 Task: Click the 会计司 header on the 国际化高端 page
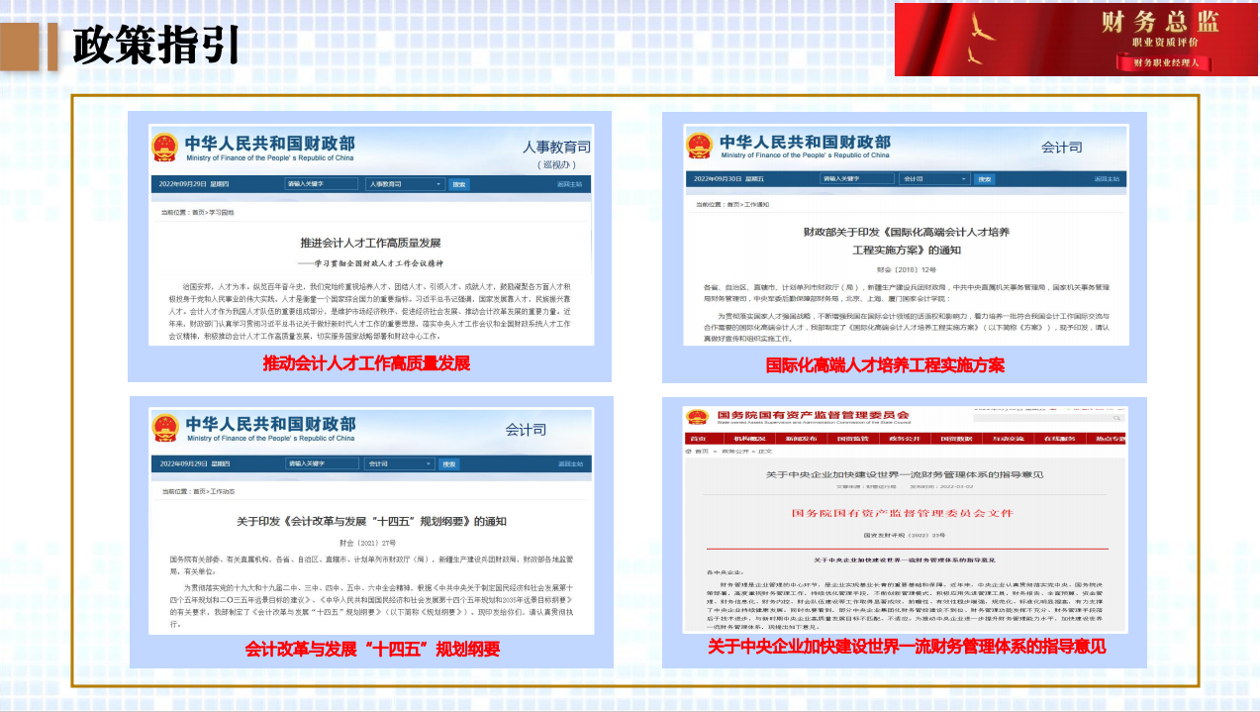pyautogui.click(x=1061, y=147)
